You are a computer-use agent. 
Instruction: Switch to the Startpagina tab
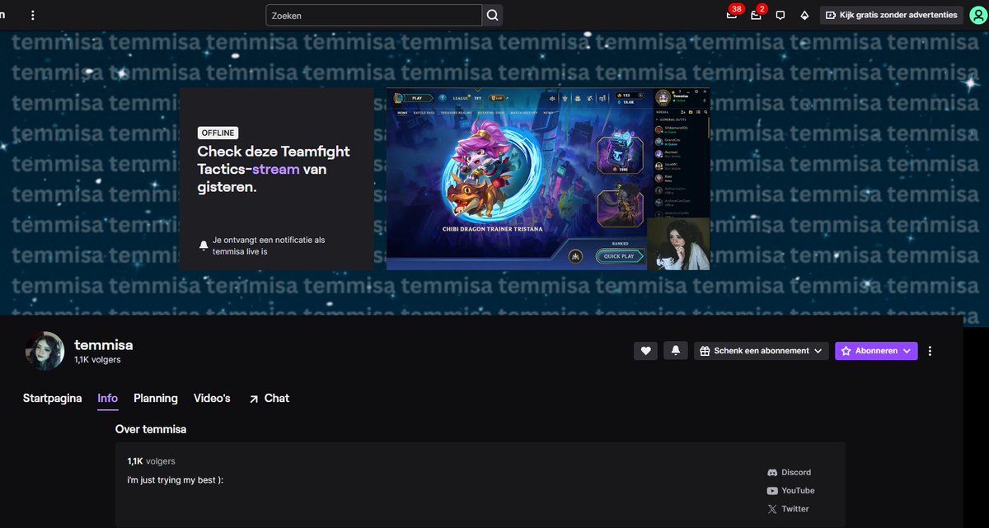[52, 398]
